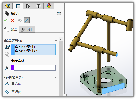Confirm the mate with green checkmark

(x=6, y=20)
